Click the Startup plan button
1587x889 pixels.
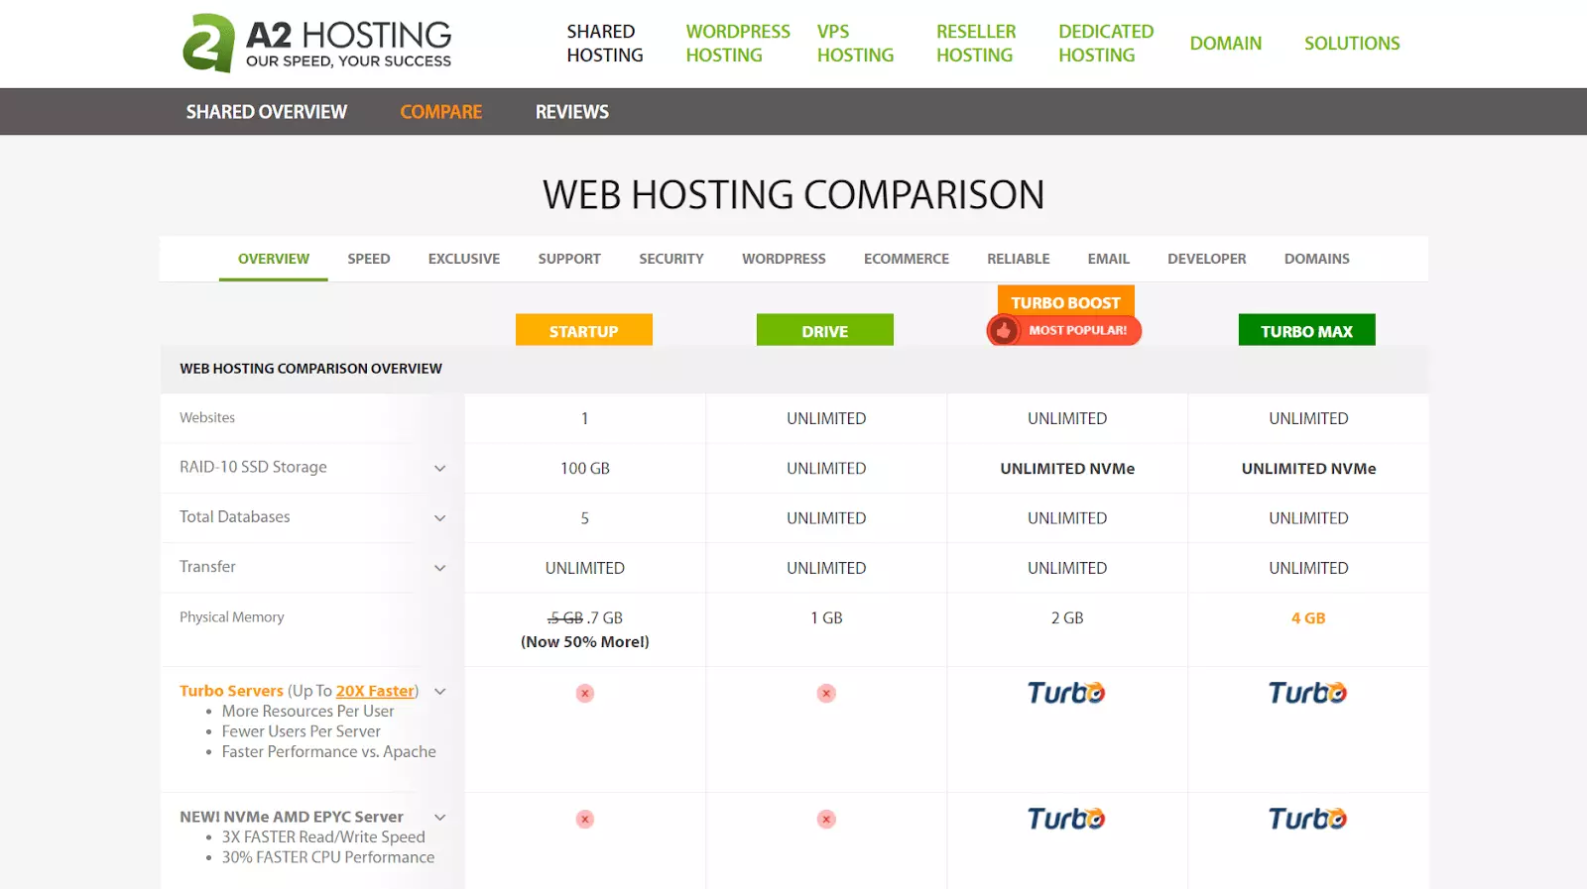coord(584,330)
